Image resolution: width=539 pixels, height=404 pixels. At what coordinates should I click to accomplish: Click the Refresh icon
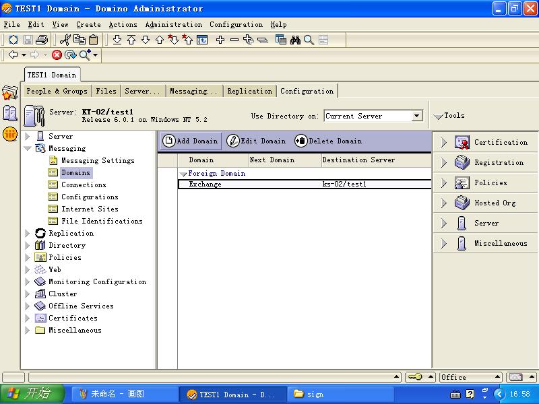click(x=71, y=55)
